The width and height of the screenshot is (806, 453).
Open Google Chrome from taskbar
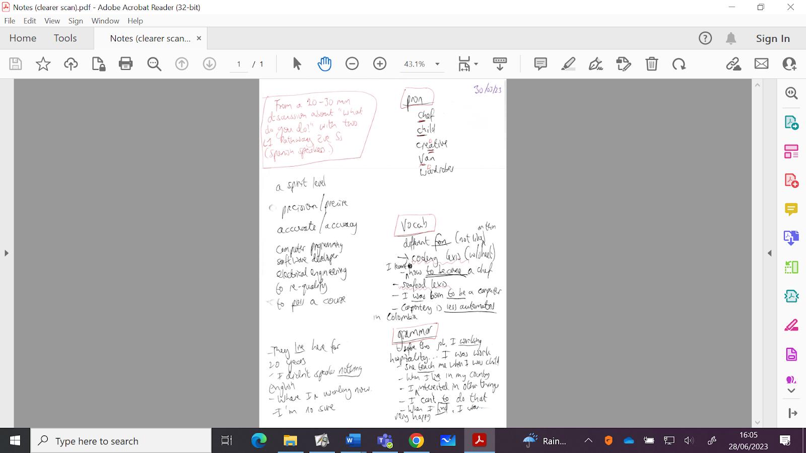416,441
